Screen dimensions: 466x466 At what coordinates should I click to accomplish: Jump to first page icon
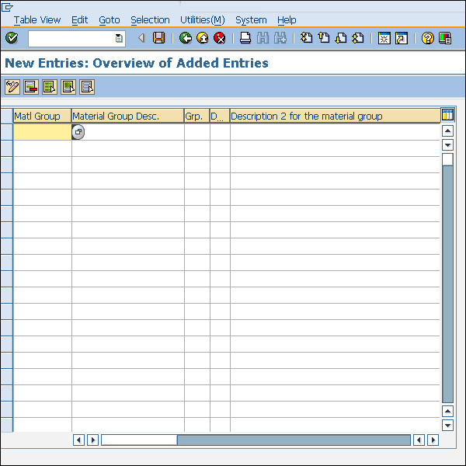pyautogui.click(x=307, y=38)
